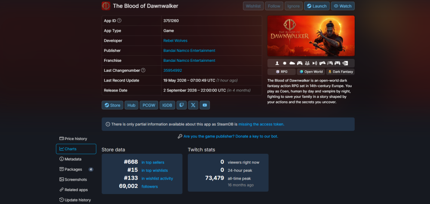Image resolution: width=430 pixels, height=204 pixels.
Task: Click the Remote Play broadcast icon
Action: point(315,63)
